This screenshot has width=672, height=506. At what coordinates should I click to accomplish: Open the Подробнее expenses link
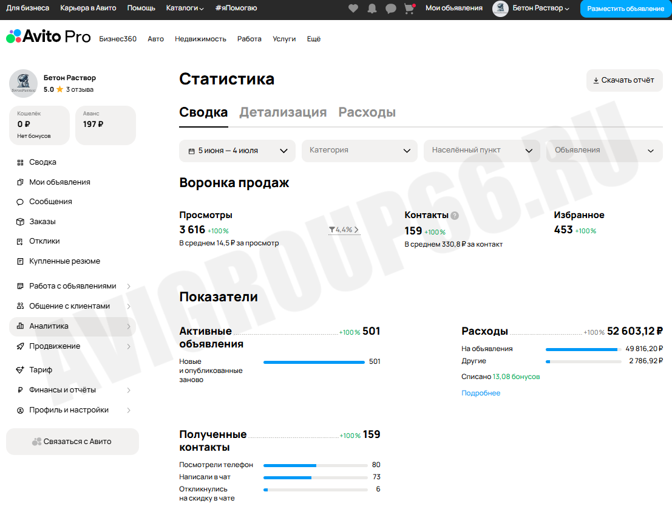pos(481,393)
